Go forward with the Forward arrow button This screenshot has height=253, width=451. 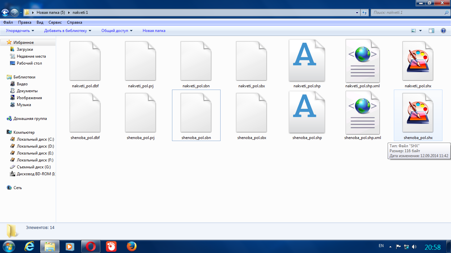coord(15,13)
